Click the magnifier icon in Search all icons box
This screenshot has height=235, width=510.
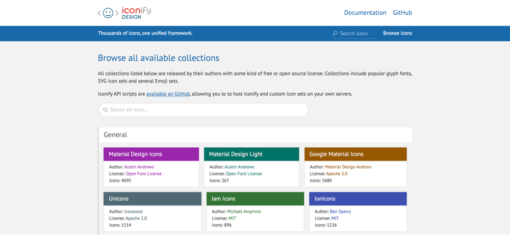click(106, 110)
